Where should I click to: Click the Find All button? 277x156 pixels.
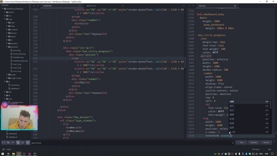pos(266,143)
